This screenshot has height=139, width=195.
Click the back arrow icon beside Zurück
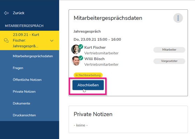tap(6, 13)
